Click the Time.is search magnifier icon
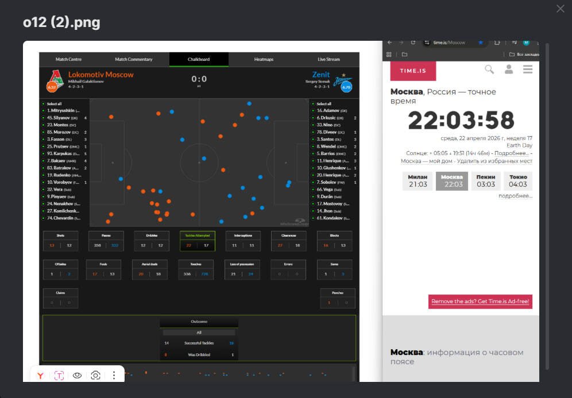The image size is (572, 398). 489,69
